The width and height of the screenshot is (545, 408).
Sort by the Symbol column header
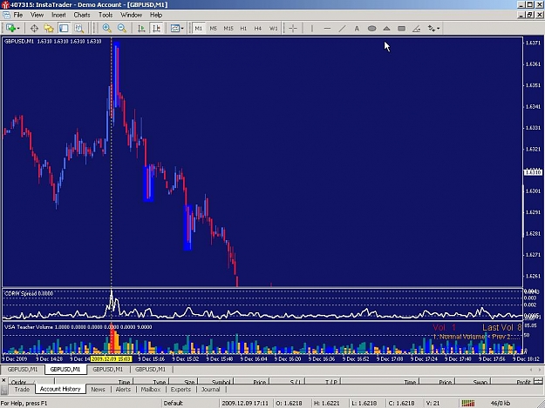click(x=215, y=382)
